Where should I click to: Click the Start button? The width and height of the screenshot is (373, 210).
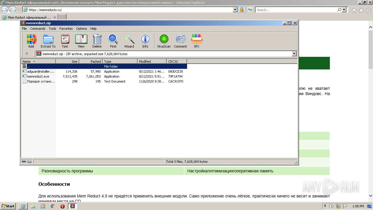coord(8,206)
